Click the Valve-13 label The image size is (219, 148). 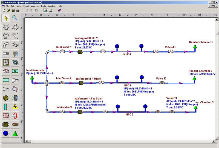click(170, 47)
